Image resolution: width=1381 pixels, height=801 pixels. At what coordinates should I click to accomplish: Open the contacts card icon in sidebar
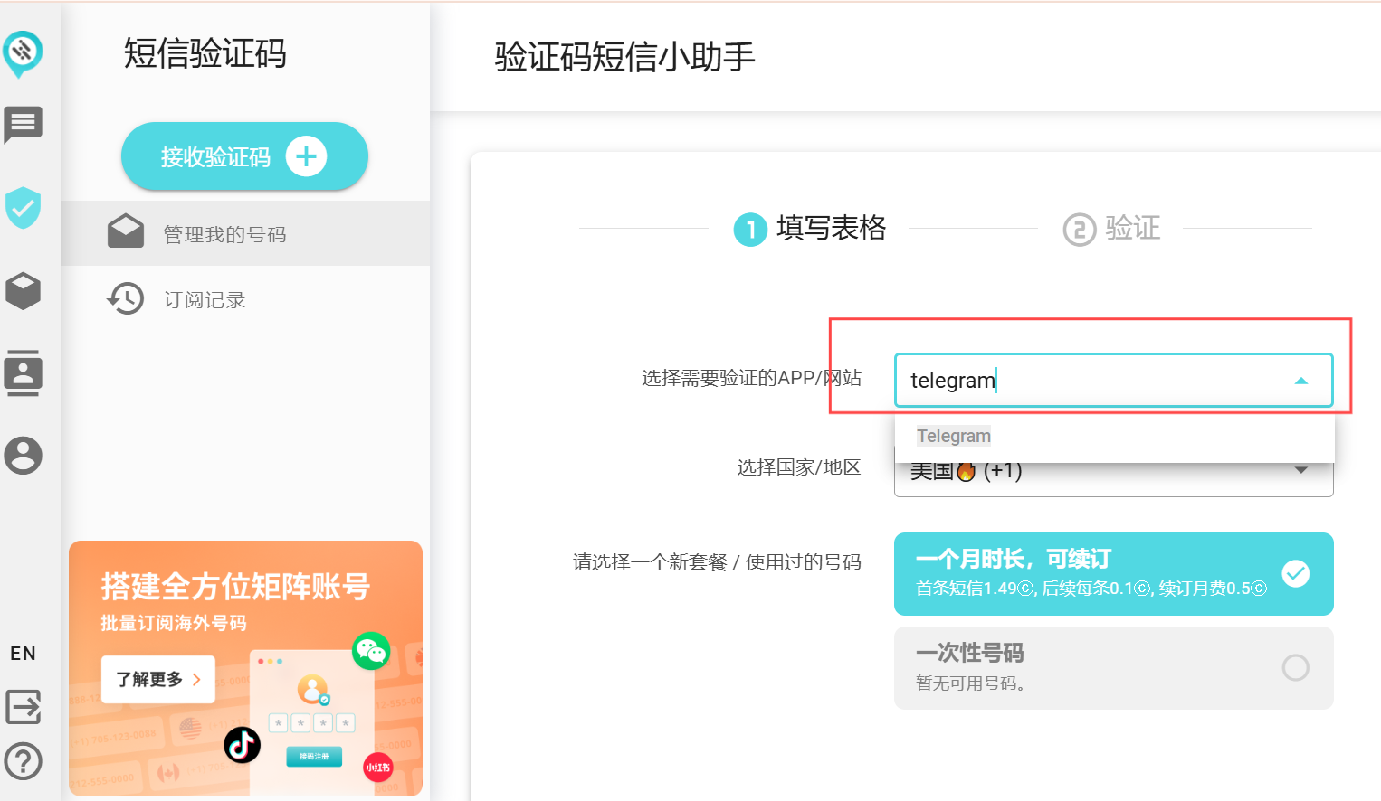(23, 372)
